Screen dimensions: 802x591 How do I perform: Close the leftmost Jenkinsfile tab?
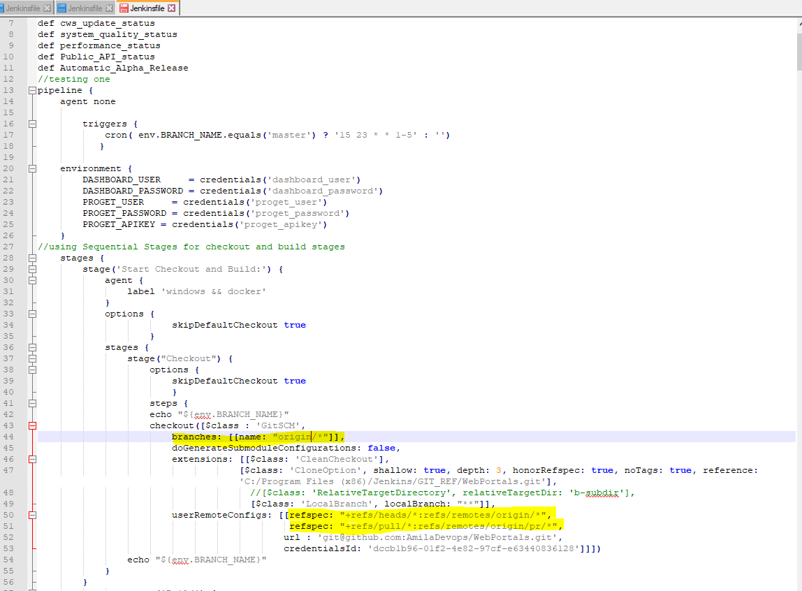47,8
